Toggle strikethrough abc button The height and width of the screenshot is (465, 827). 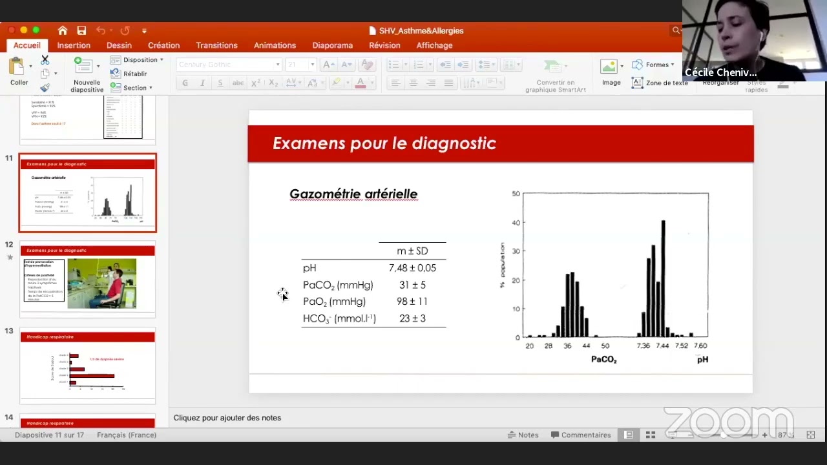point(238,83)
